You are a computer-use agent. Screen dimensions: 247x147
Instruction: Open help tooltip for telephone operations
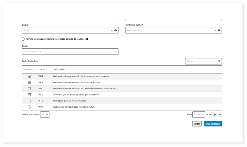[x=87, y=39]
